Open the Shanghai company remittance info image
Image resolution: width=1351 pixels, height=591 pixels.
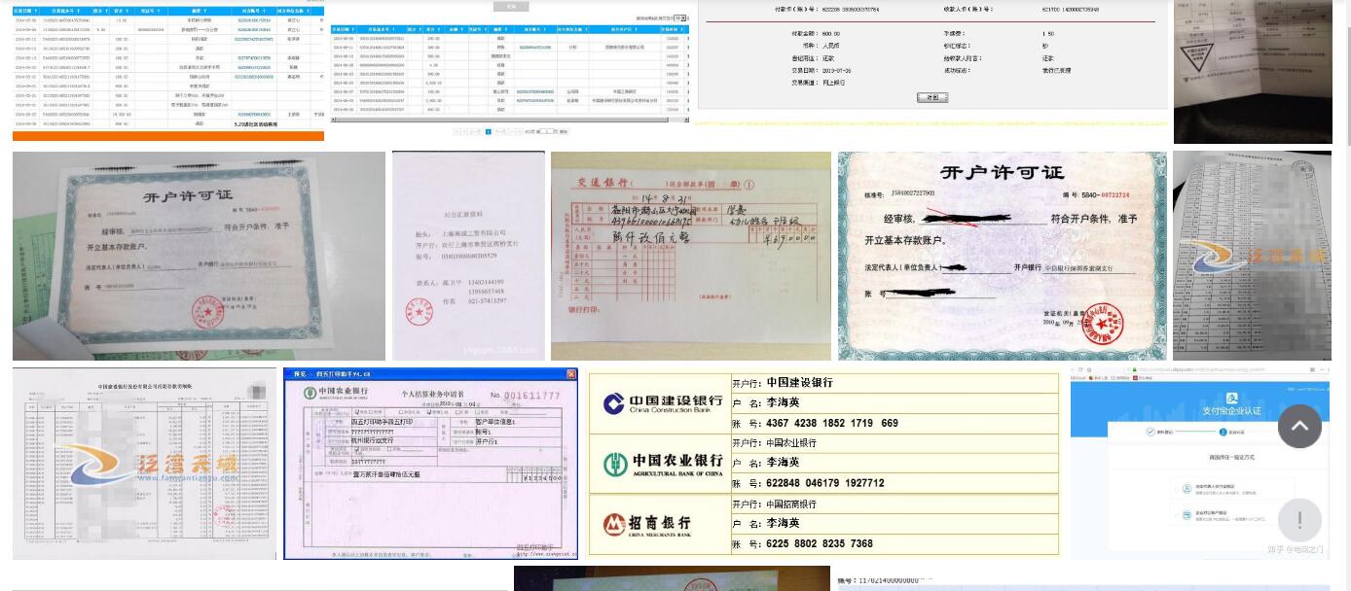coord(468,256)
